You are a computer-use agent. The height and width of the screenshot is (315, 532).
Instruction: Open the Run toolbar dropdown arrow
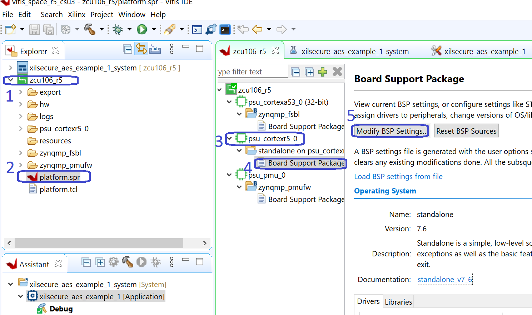(154, 29)
